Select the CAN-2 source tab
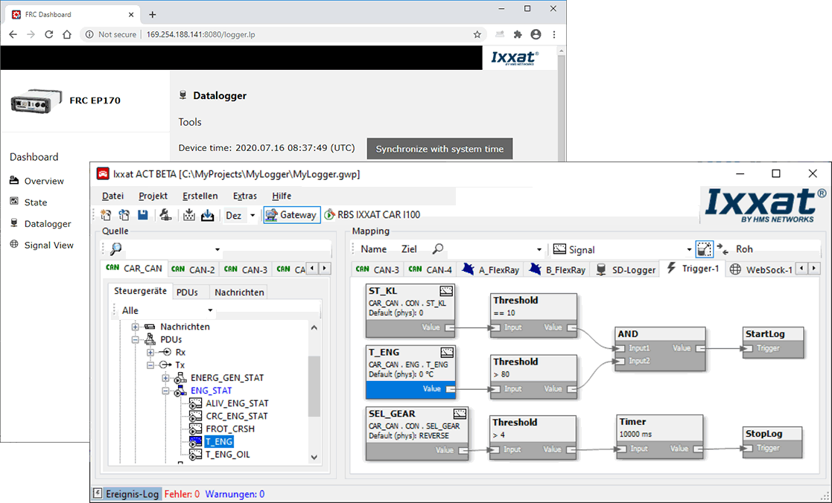 pyautogui.click(x=193, y=269)
